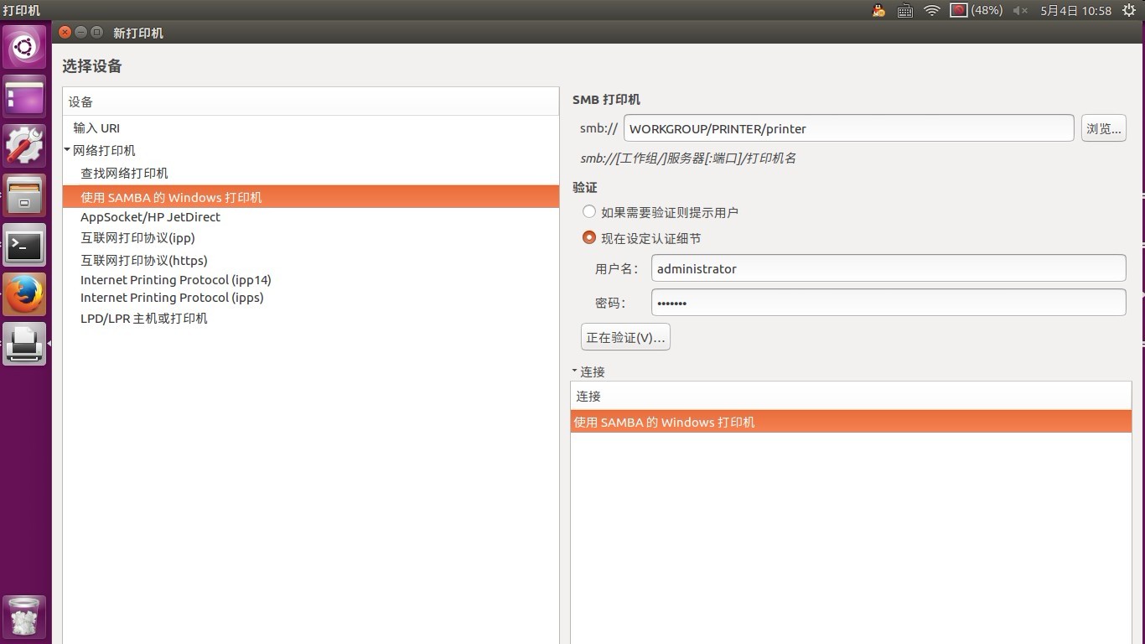The width and height of the screenshot is (1145, 644).
Task: Open the Terminal launcher icon
Action: pos(24,245)
